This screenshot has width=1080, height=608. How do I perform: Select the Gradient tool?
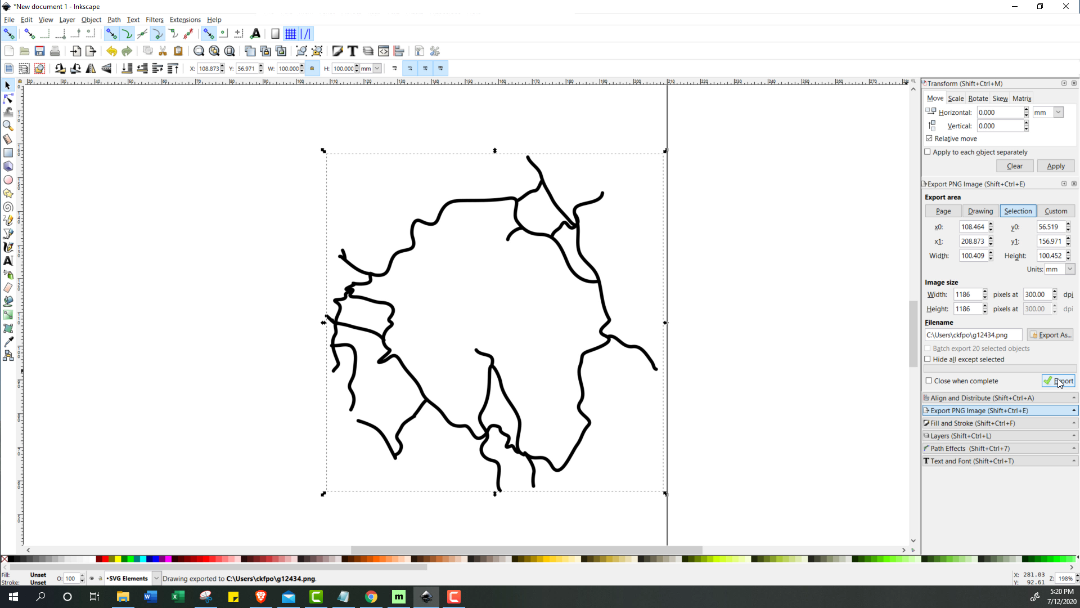click(8, 315)
